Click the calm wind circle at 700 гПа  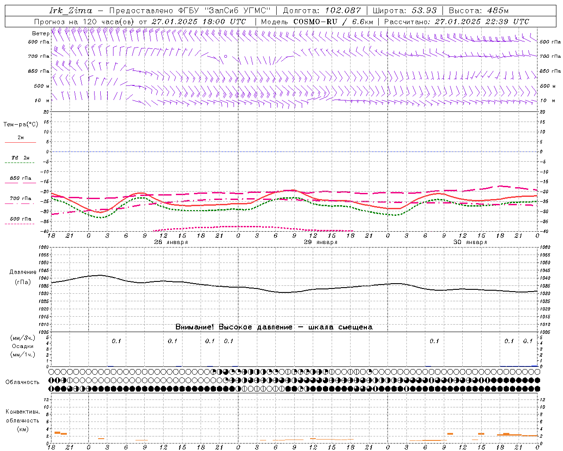[226, 56]
